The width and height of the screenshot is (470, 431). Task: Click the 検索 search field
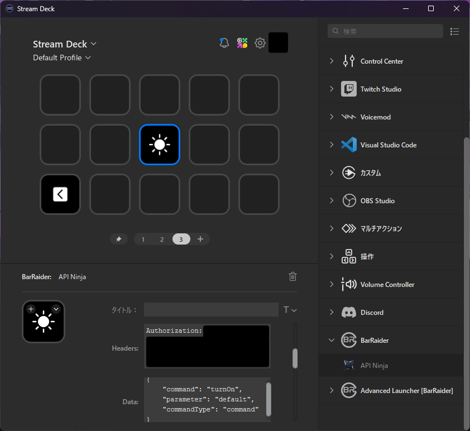pos(385,31)
